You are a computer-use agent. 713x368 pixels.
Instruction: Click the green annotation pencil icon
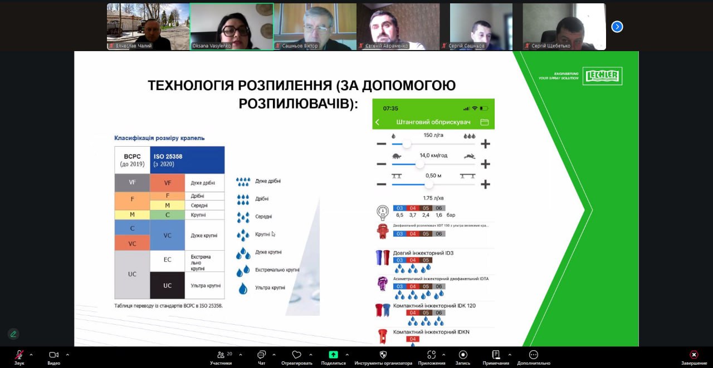tap(13, 334)
